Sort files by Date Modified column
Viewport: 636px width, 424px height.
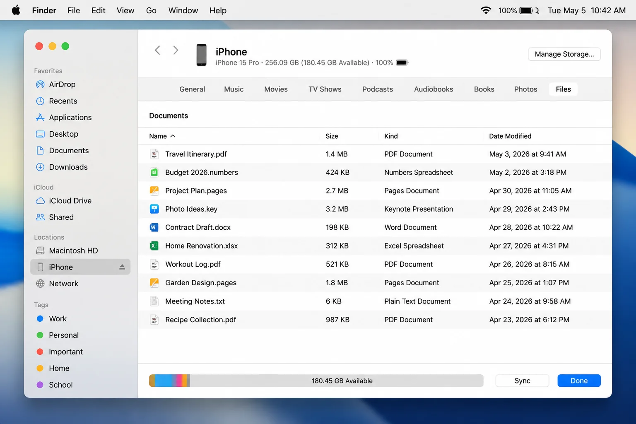point(510,136)
